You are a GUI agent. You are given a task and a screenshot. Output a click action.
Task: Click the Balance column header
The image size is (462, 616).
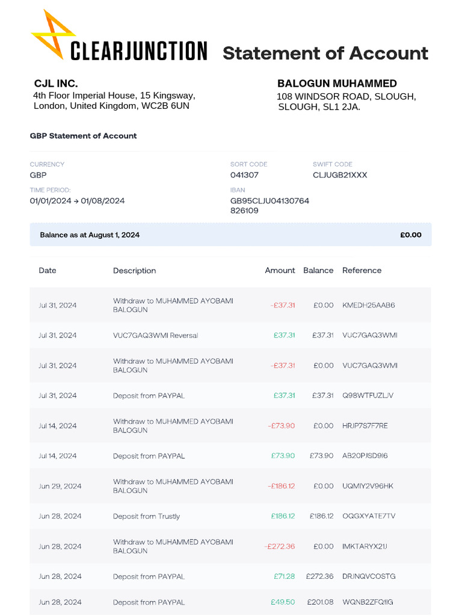[318, 270]
